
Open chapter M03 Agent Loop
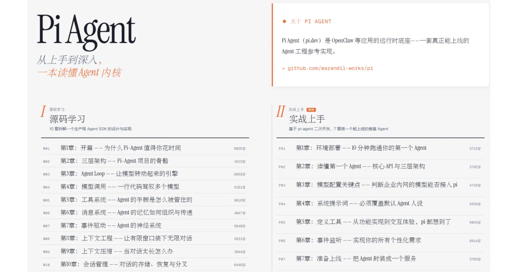click(x=145, y=174)
